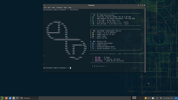This screenshot has width=178, height=100.
Task: Click the '78603 v03.15 (3.15)' line
Action: pos(106,35)
